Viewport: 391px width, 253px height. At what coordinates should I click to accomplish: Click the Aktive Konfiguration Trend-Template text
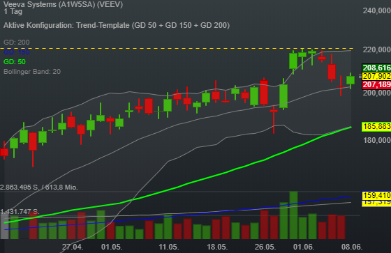click(x=117, y=25)
